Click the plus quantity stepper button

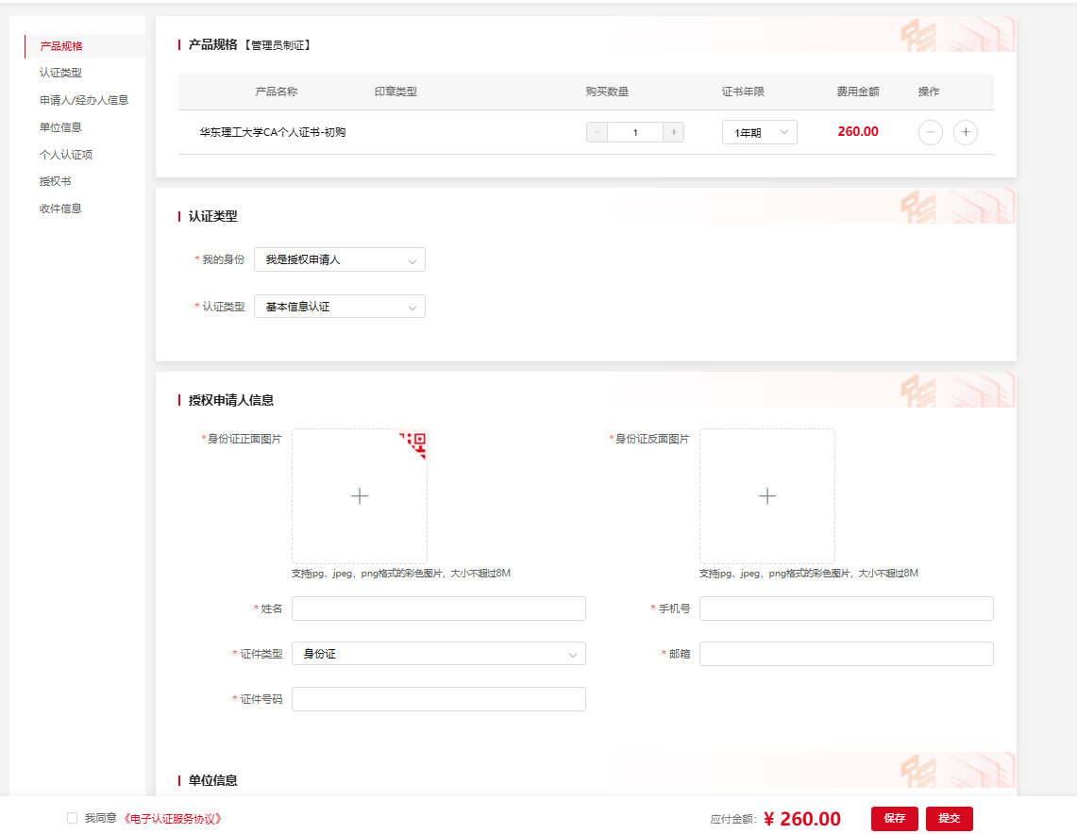pos(674,132)
